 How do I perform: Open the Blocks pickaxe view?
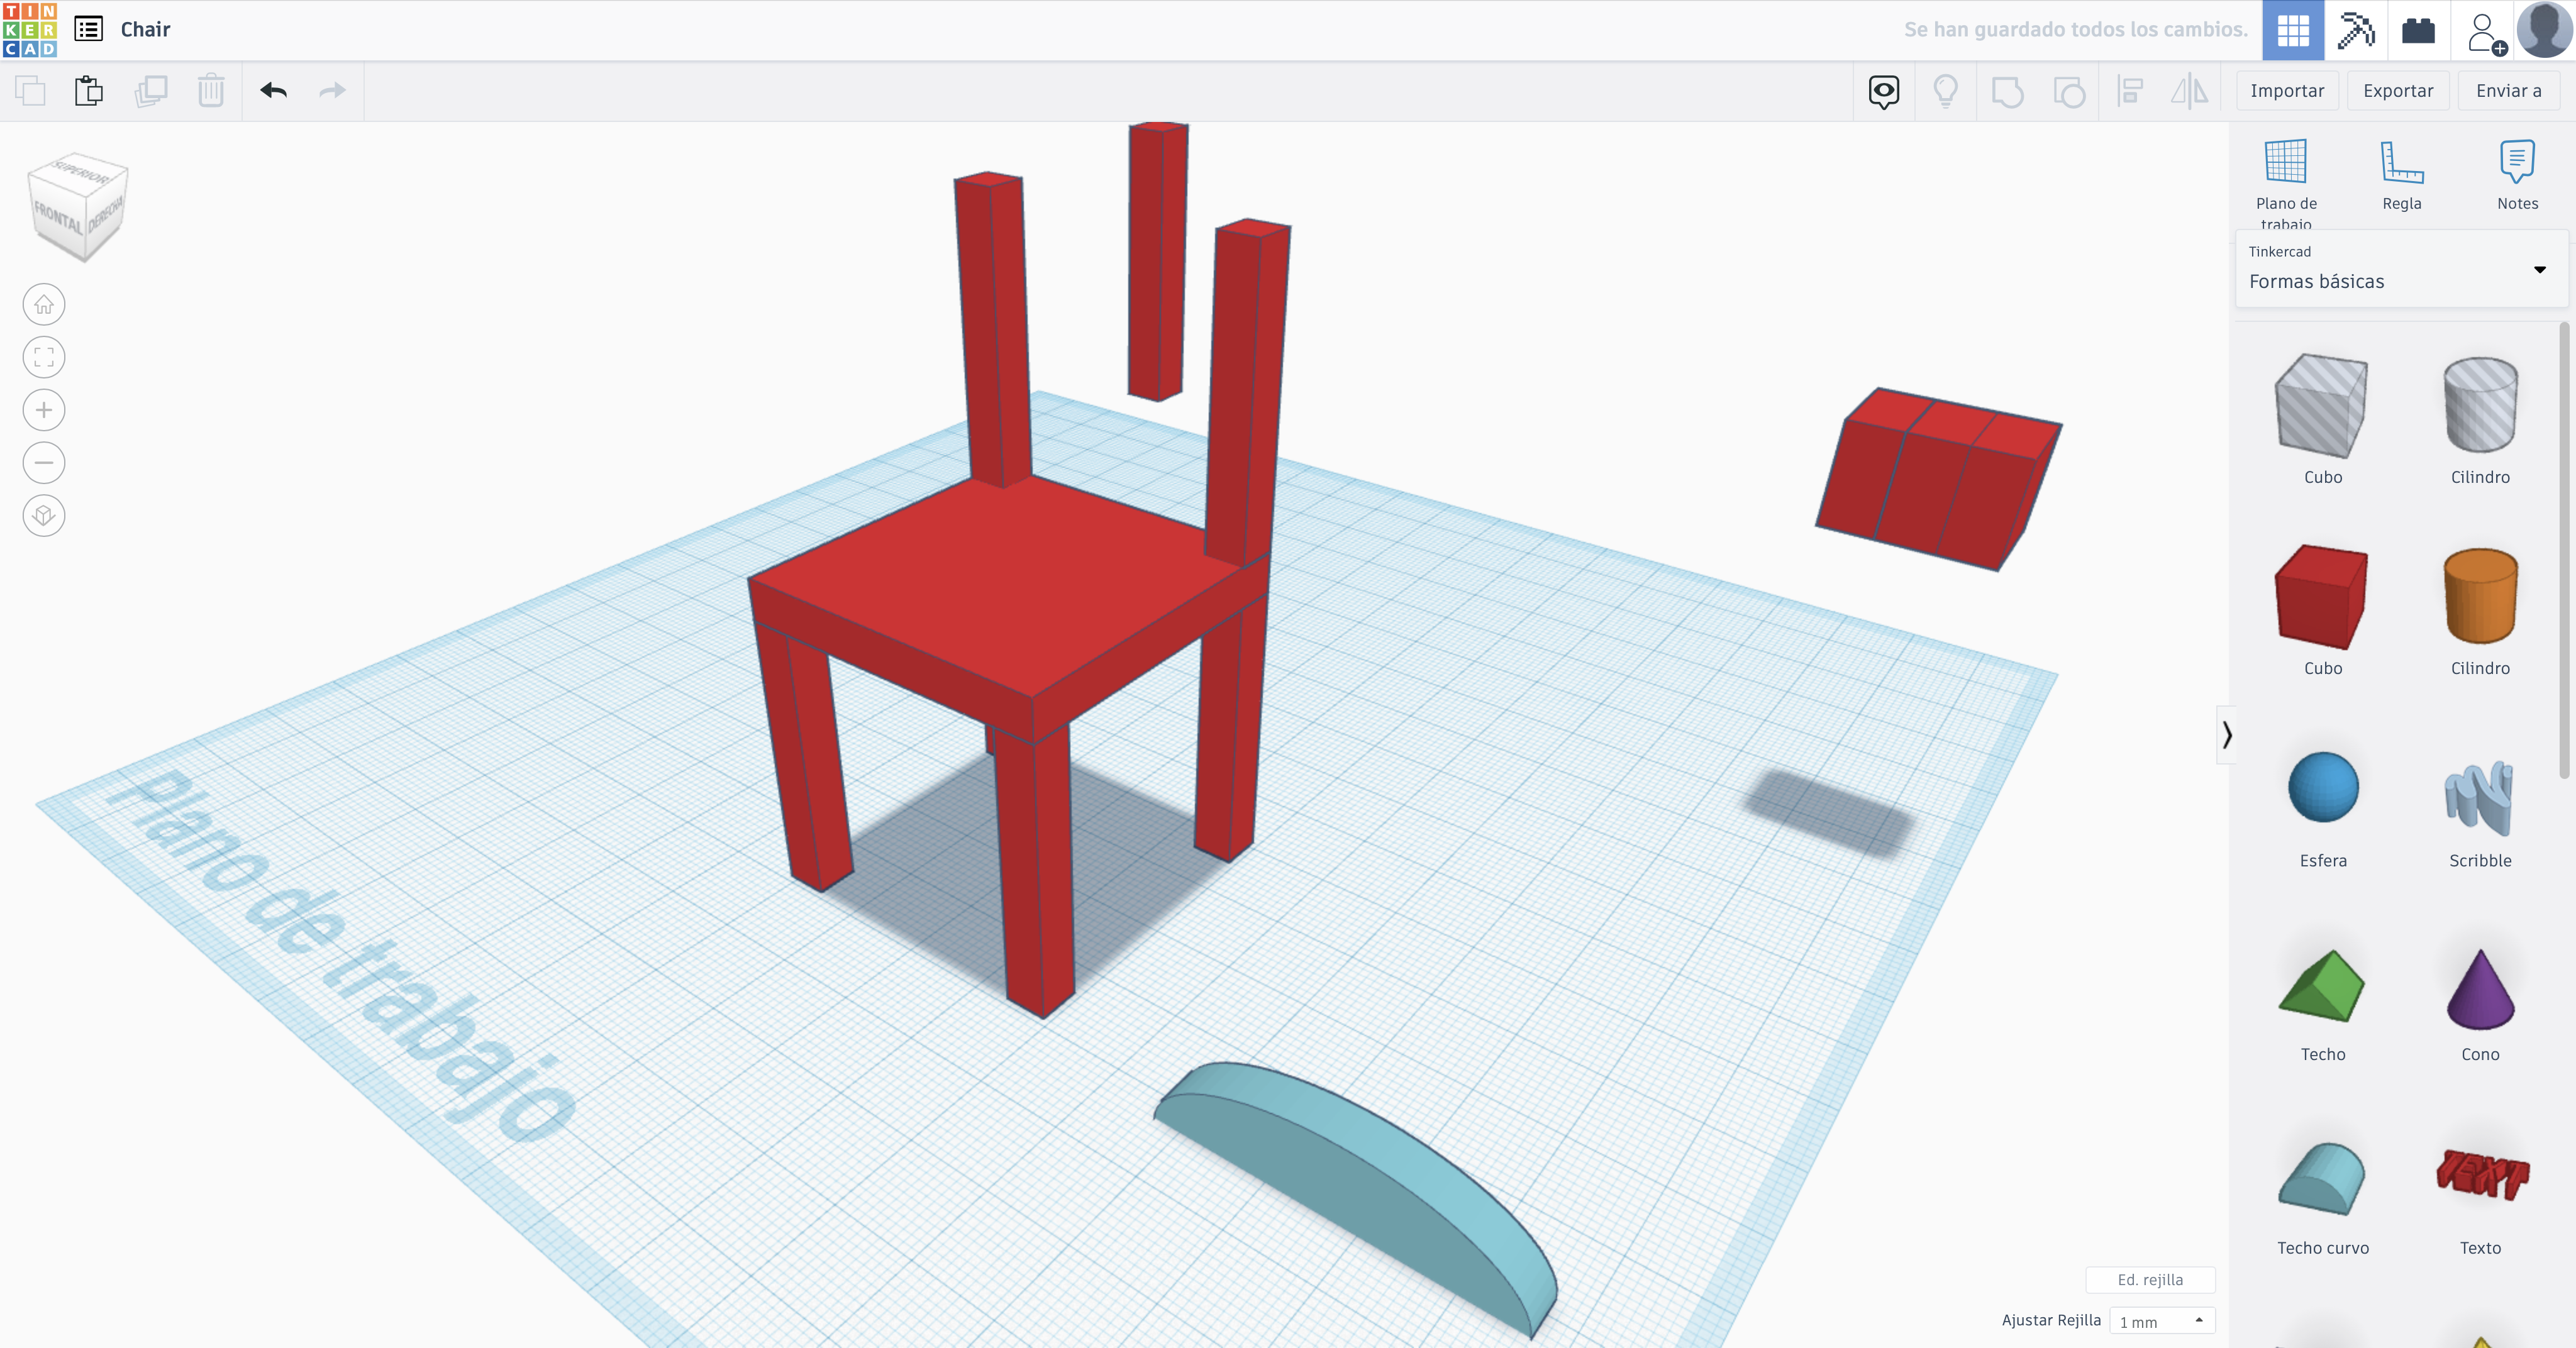(x=2356, y=30)
